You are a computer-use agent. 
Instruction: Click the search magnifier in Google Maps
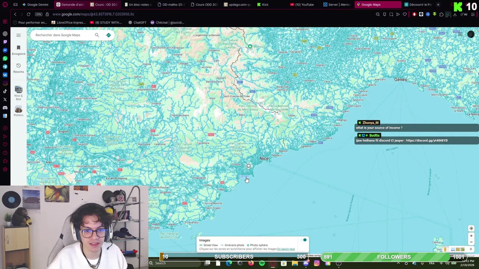click(97, 35)
